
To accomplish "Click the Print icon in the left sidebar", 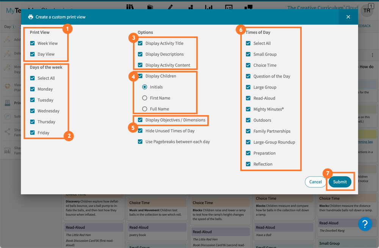I will point(8,102).
